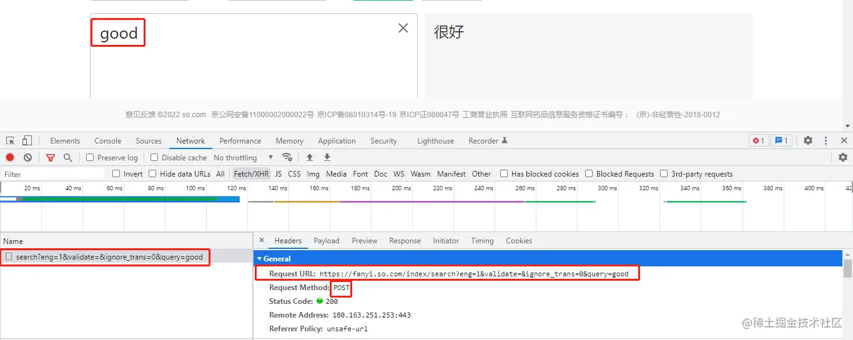Open the Application tab
This screenshot has width=853, height=340.
(337, 141)
